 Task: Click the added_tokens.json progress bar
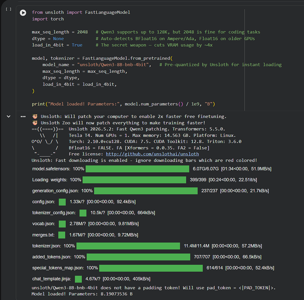[x=138, y=257]
